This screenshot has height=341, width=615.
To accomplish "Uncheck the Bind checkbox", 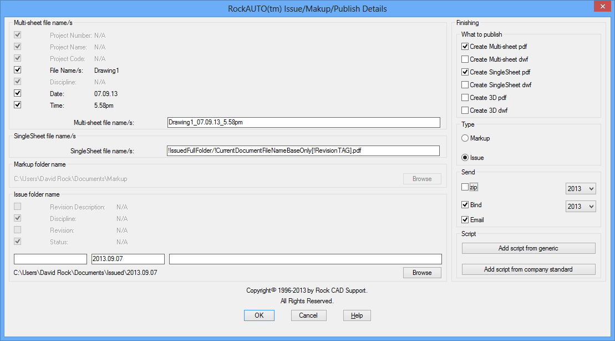I will click(x=465, y=205).
